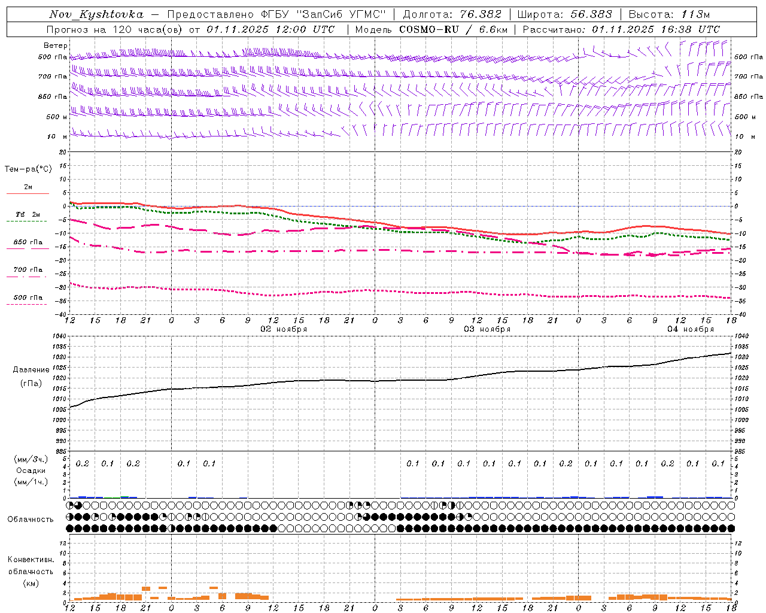Click the 02 ноября date label
Viewport: 766px width, 613px height.
(284, 329)
